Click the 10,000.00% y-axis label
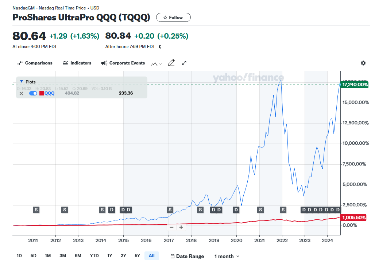The image size is (375, 266). [356, 143]
